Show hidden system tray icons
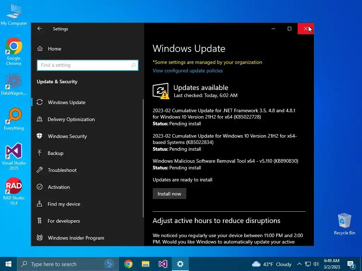The height and width of the screenshot is (271, 362). tap(299, 264)
